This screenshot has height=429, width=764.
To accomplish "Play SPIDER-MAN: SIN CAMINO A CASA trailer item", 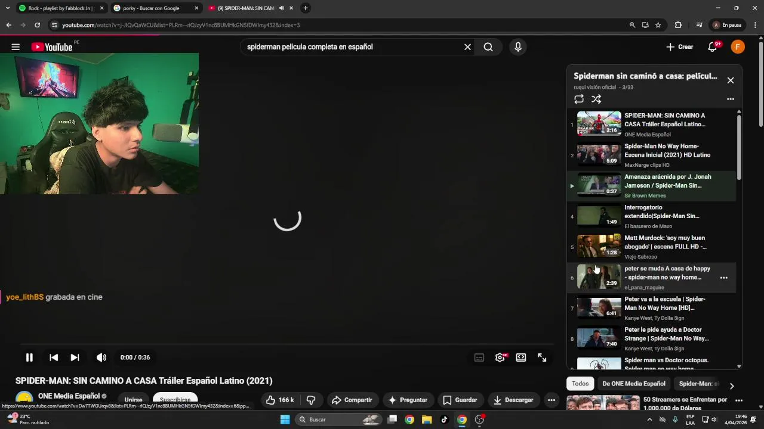I will (x=651, y=124).
